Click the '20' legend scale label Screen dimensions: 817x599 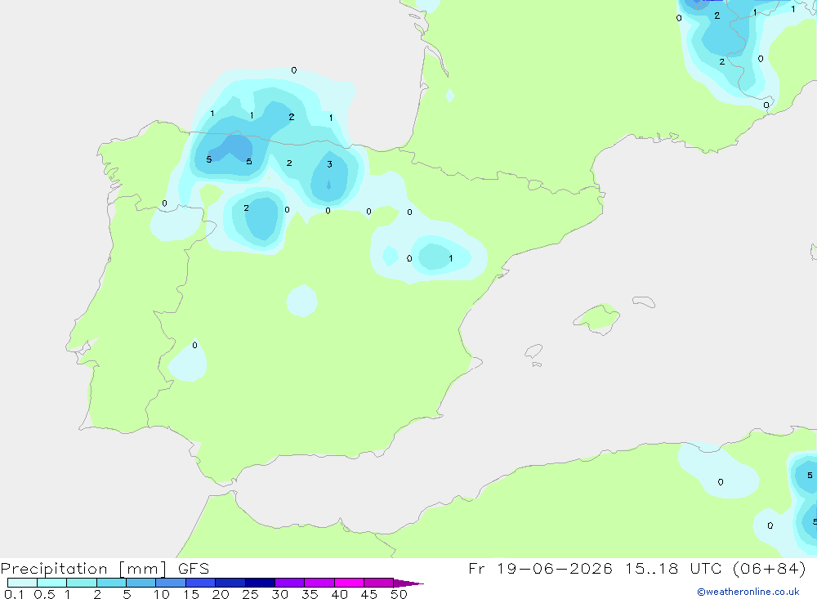(x=221, y=594)
